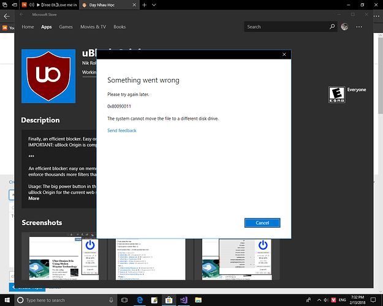Open the Action Center notifications icon
383x306 pixels.
[373, 300]
